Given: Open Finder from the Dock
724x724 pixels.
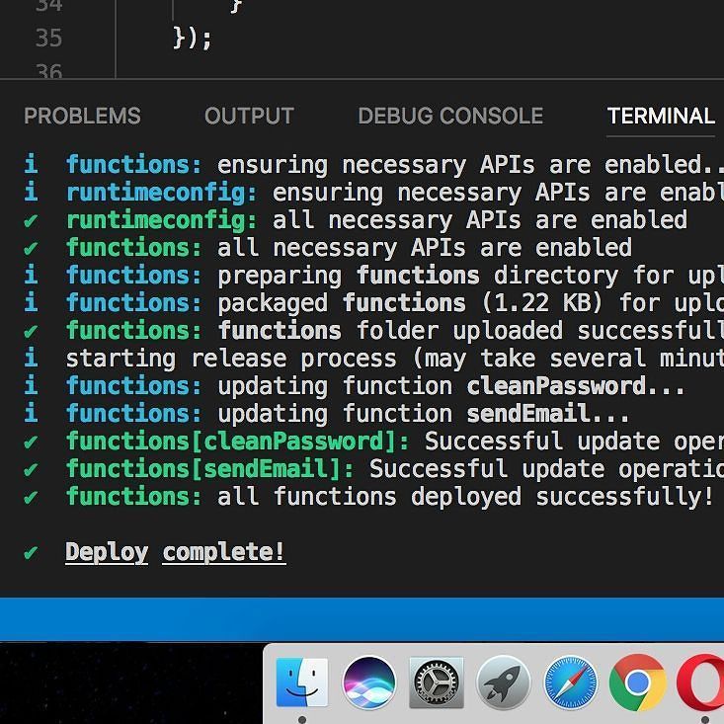Looking at the screenshot, I should 302,684.
